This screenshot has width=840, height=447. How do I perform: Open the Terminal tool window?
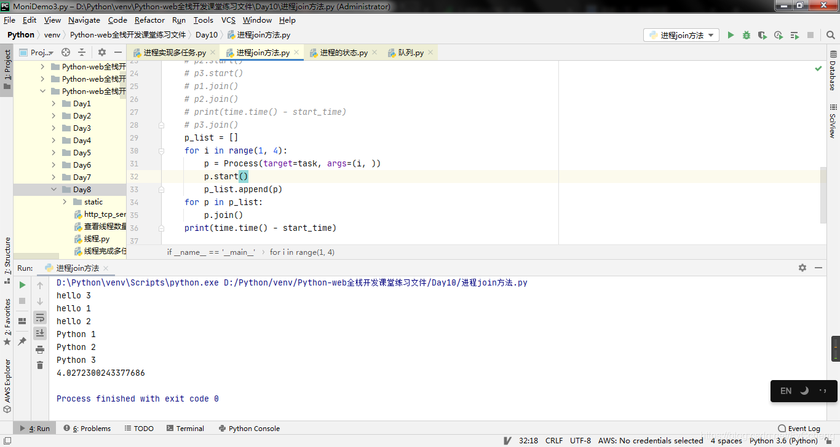pyautogui.click(x=184, y=429)
